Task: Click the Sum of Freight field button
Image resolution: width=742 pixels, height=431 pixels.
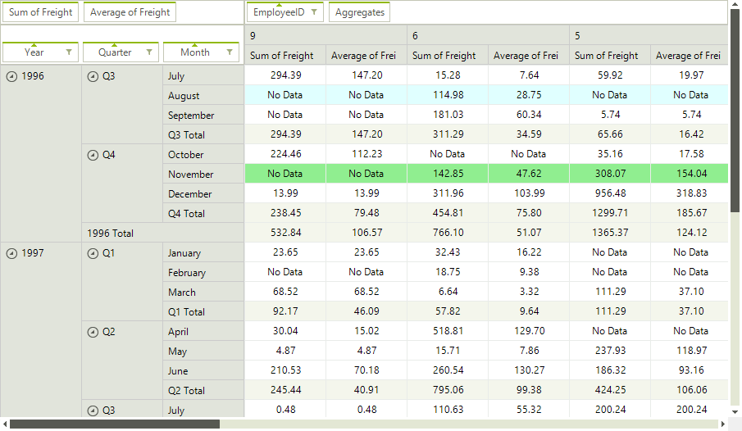Action: click(x=41, y=12)
